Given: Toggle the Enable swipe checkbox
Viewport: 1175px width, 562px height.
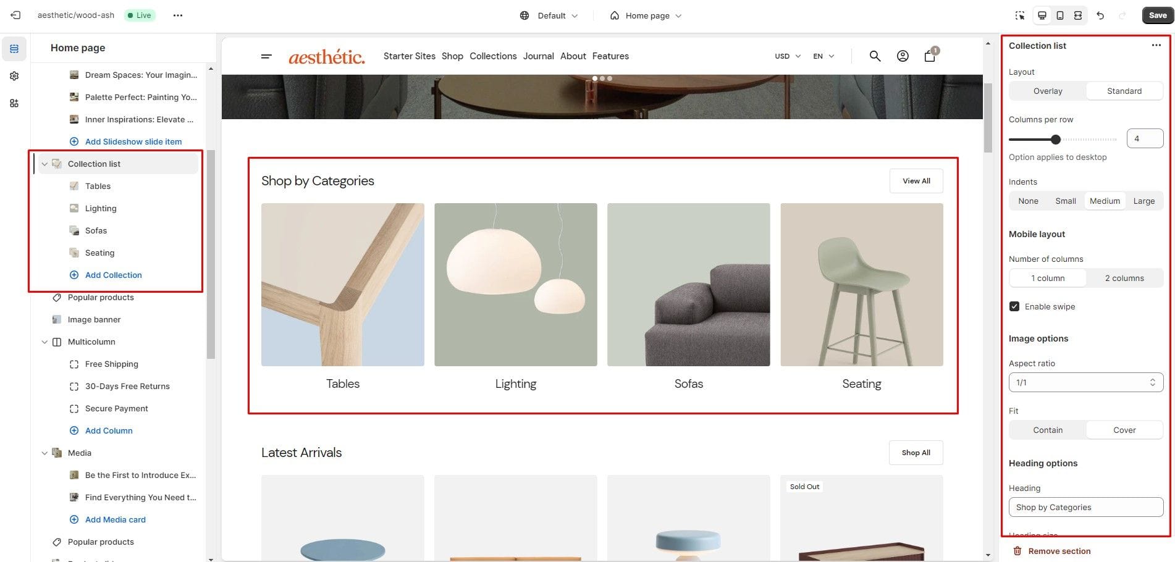Looking at the screenshot, I should click(x=1014, y=306).
